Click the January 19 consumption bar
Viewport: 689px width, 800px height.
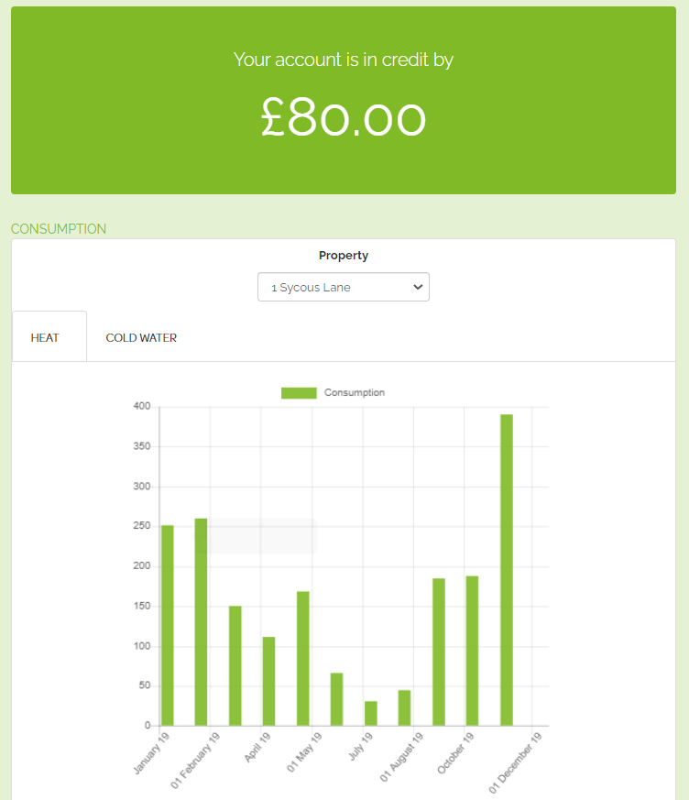click(167, 626)
